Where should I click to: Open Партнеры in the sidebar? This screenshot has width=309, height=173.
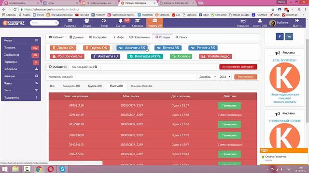click(x=21, y=62)
